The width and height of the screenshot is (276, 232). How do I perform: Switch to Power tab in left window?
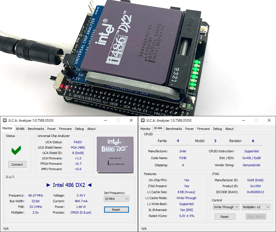coord(51,129)
